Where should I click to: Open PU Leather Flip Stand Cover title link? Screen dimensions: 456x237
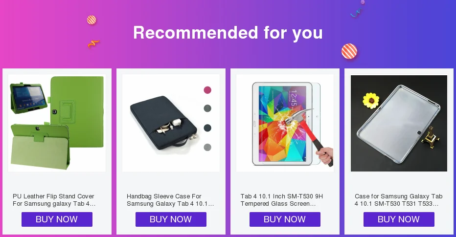(x=54, y=200)
